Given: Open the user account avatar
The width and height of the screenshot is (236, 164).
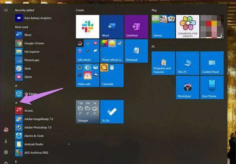Looking at the screenshot, I should 6,130.
